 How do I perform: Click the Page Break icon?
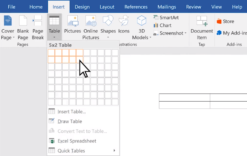tap(38, 21)
